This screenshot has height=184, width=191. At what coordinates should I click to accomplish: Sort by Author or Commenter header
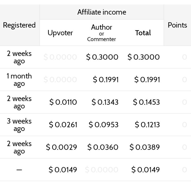tap(102, 33)
